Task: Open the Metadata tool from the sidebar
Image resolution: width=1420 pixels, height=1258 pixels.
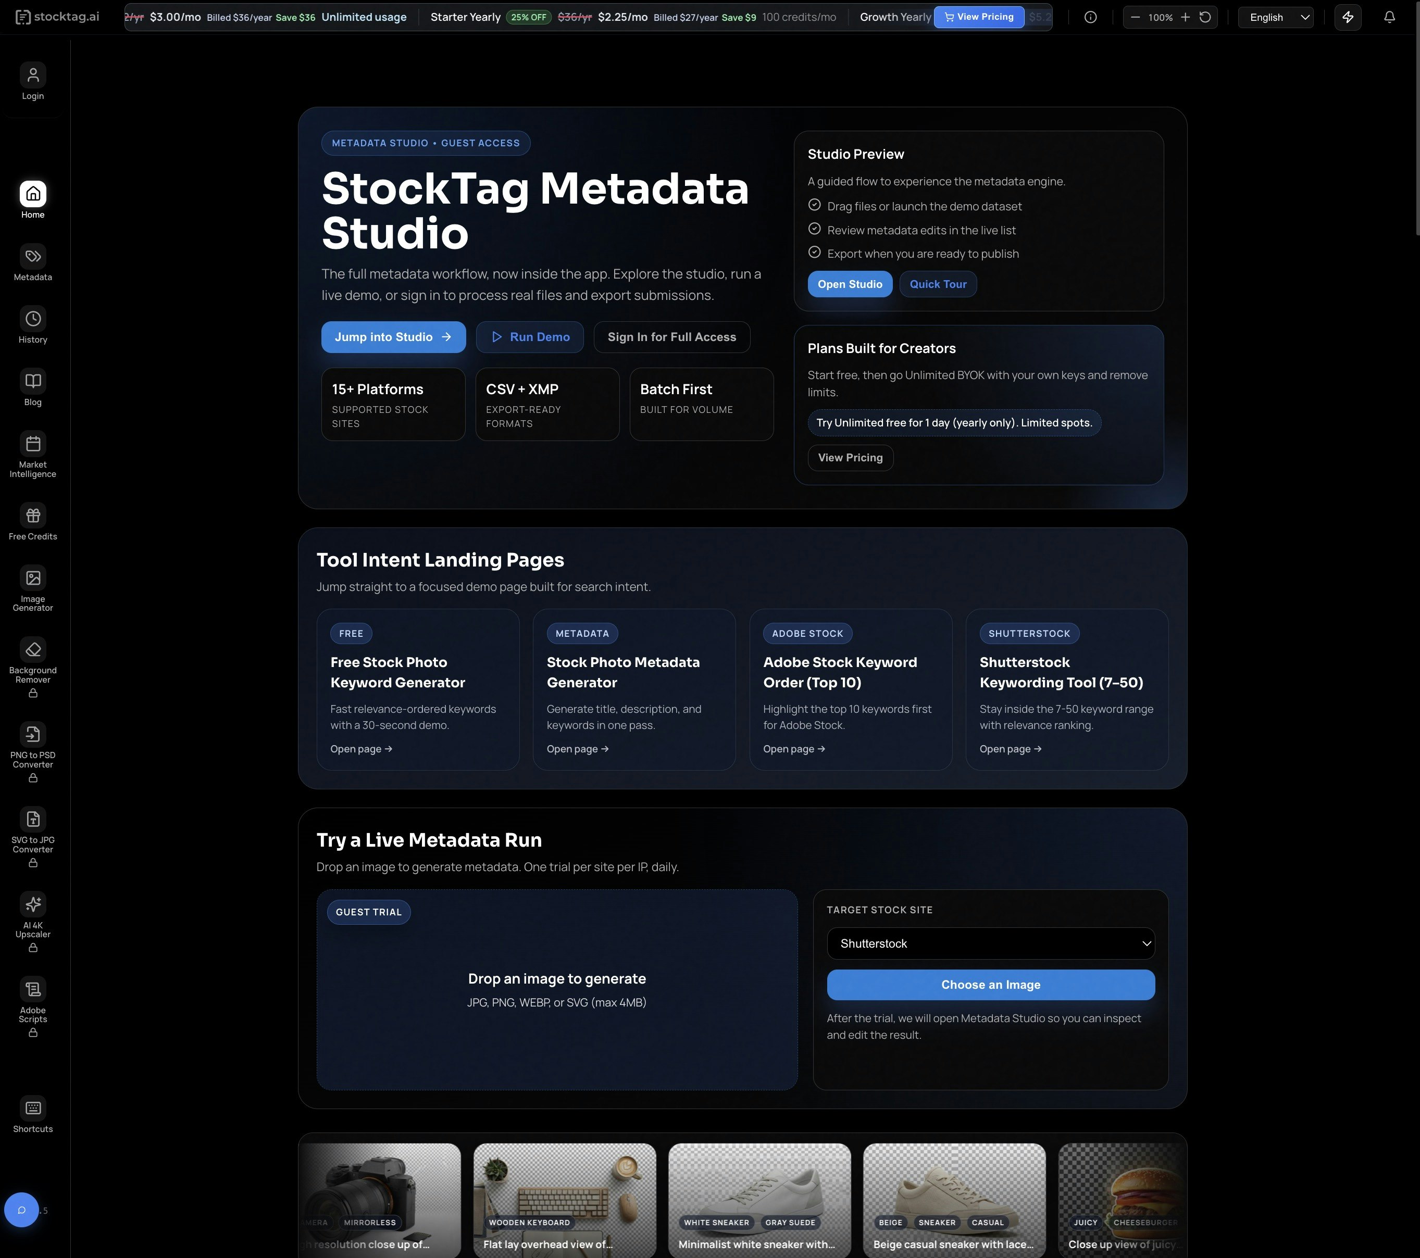Action: pos(33,262)
